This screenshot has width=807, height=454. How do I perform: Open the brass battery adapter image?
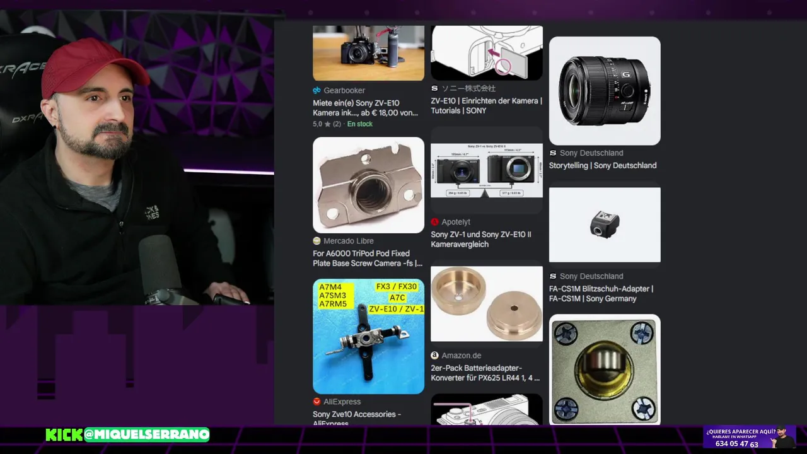(x=486, y=303)
